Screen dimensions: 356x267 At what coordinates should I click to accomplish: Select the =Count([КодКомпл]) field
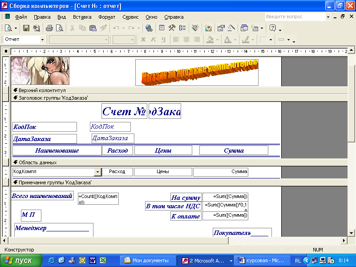[98, 198]
